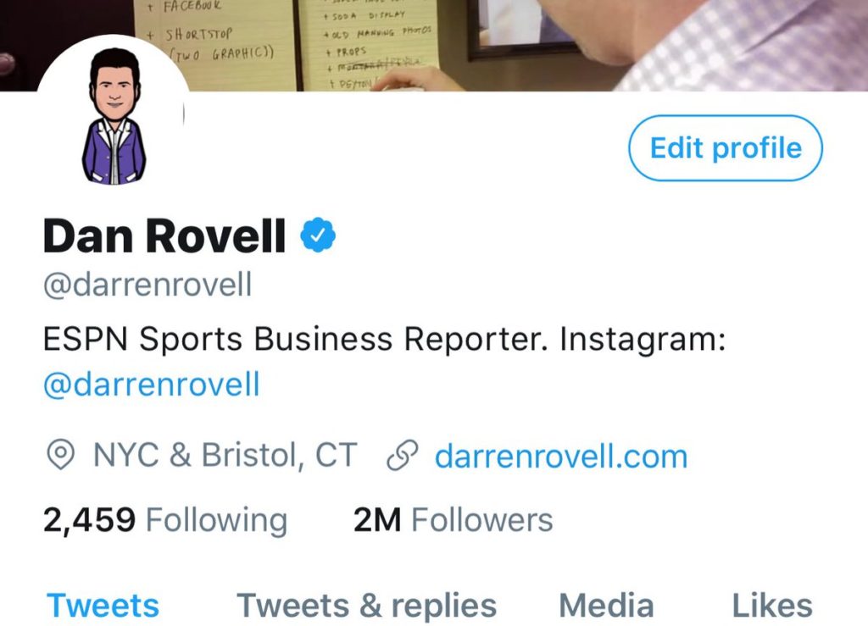
Task: Select the Dan Rovell display name
Action: tap(164, 235)
